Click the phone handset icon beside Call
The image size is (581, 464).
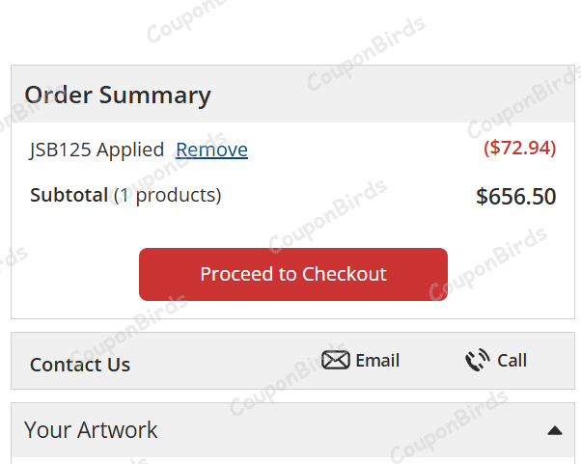point(477,361)
